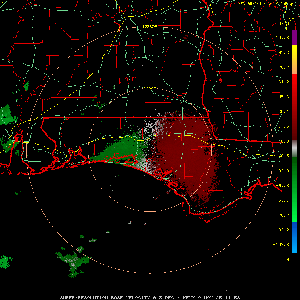Viewport: 300px width, 300px height.
Task: Click the VEL legend title
Action: [x=293, y=20]
